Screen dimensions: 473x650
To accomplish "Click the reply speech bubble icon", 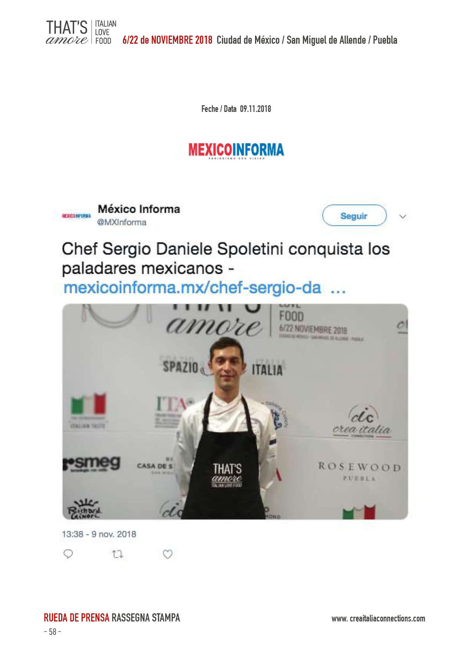I will tap(68, 554).
